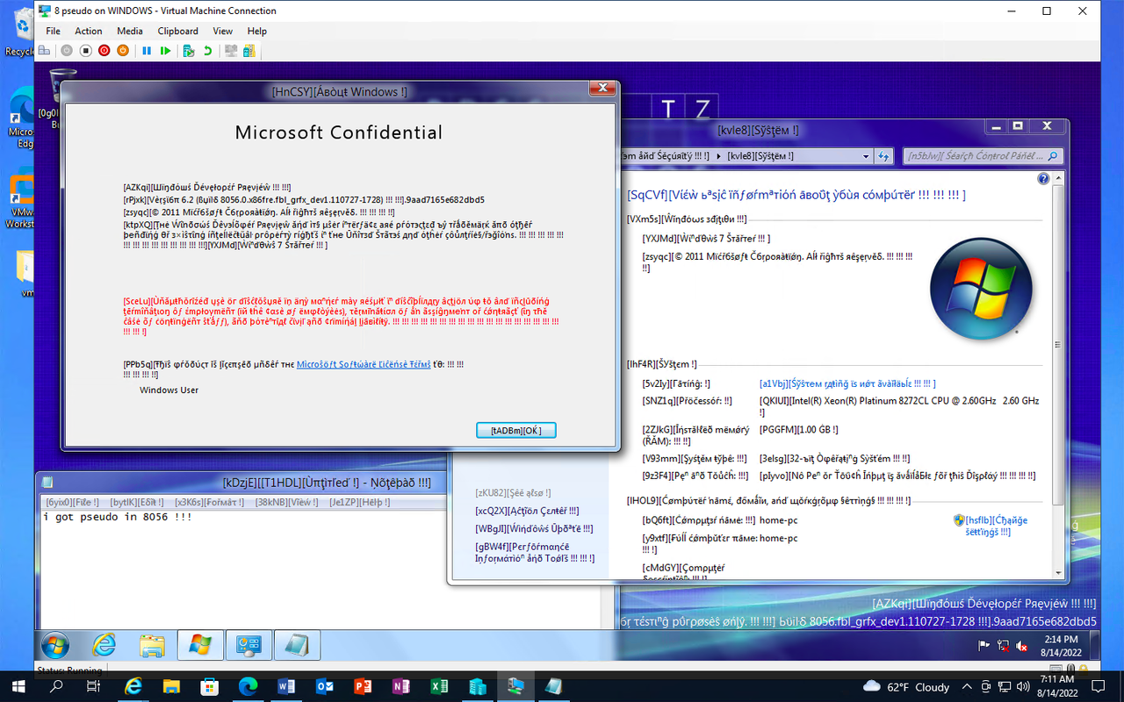The width and height of the screenshot is (1124, 702).
Task: Toggle Peek at desktop on the host taskbar corner
Action: pyautogui.click(x=1120, y=687)
